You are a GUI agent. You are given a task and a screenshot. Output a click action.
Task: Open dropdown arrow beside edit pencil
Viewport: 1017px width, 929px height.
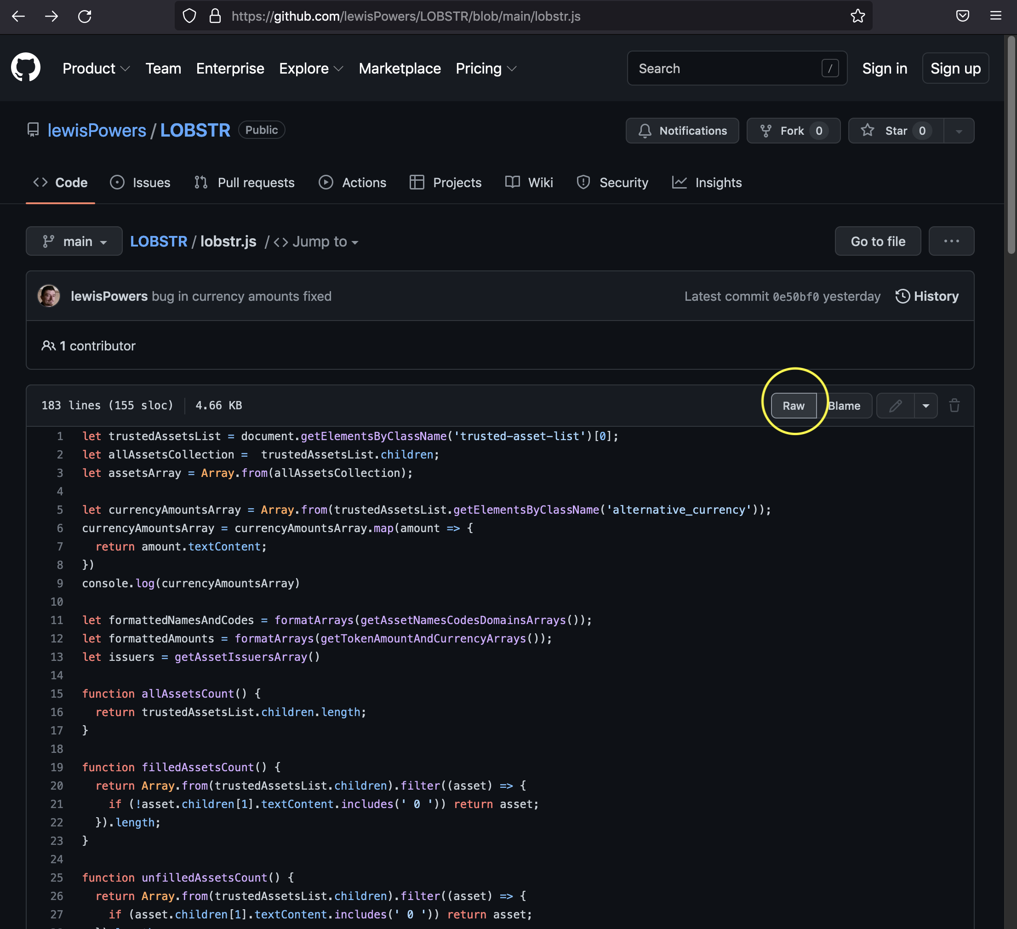[x=926, y=406]
